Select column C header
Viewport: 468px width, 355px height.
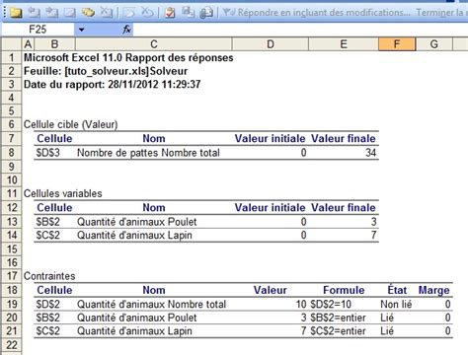pyautogui.click(x=154, y=44)
